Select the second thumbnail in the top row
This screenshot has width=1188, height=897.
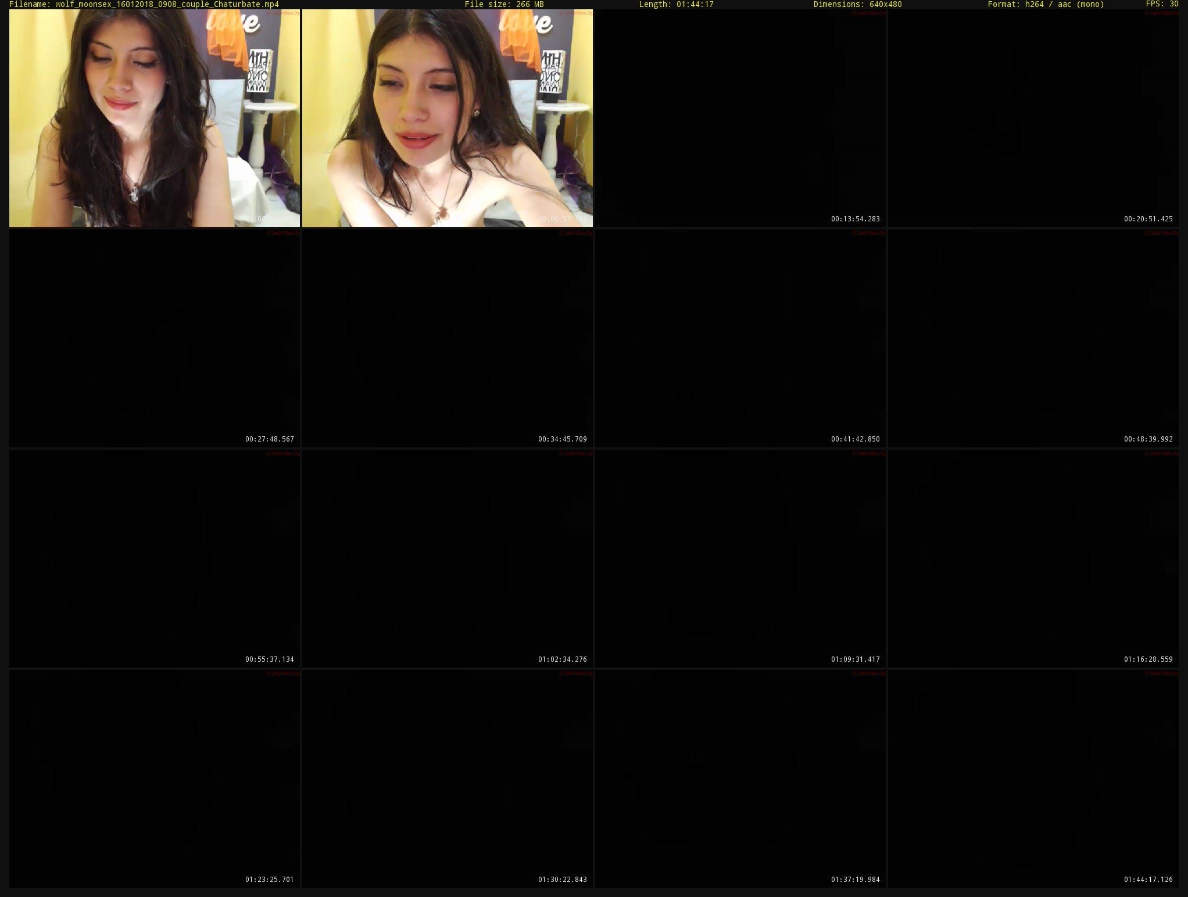448,118
